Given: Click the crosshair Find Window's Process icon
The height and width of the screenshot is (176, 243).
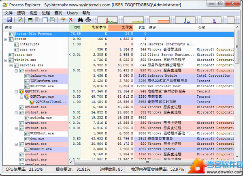Looking at the screenshot, I should point(88,20).
